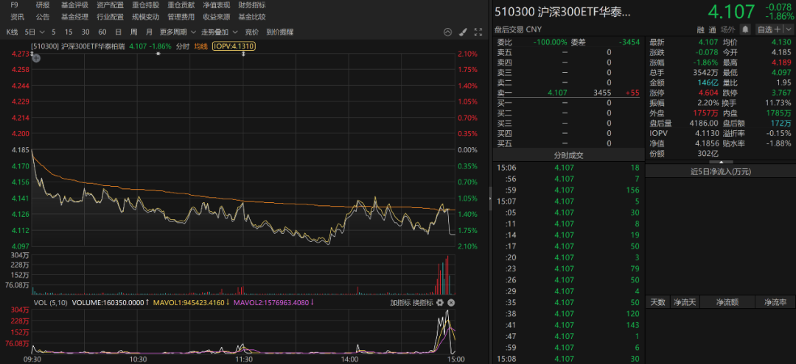Click the 融 margin trading badge
Screen dimensions: 796x364
click(701, 29)
